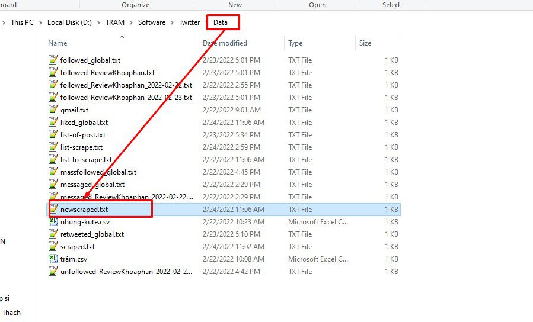Click the list-of-post.txt file icon

coord(53,135)
